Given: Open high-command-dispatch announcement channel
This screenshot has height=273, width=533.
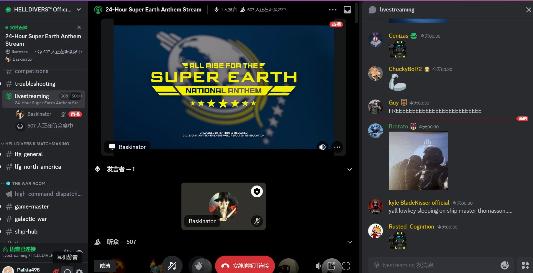Looking at the screenshot, I should tap(44, 194).
